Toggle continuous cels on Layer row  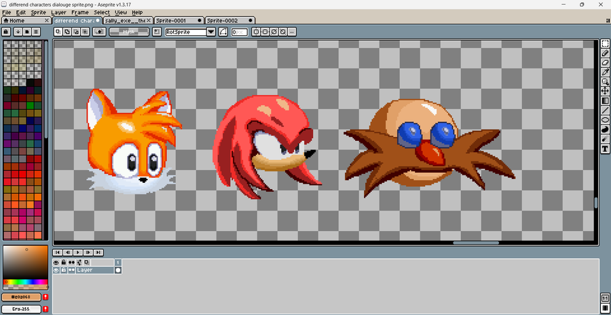click(72, 270)
